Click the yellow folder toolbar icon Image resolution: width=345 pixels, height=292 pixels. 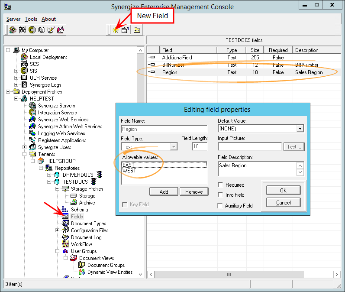137,30
